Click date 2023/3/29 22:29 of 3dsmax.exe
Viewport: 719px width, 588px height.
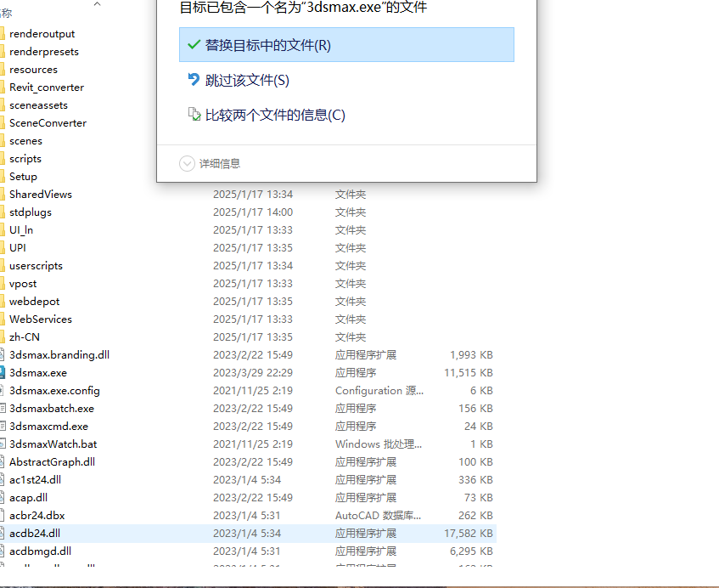point(253,373)
